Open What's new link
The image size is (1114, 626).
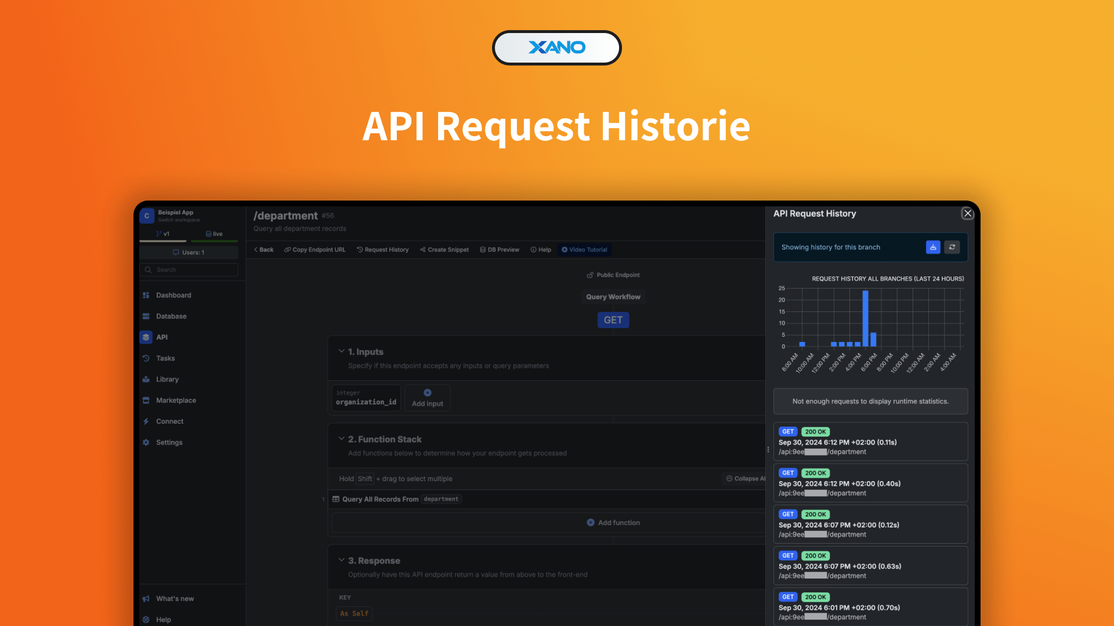(175, 599)
